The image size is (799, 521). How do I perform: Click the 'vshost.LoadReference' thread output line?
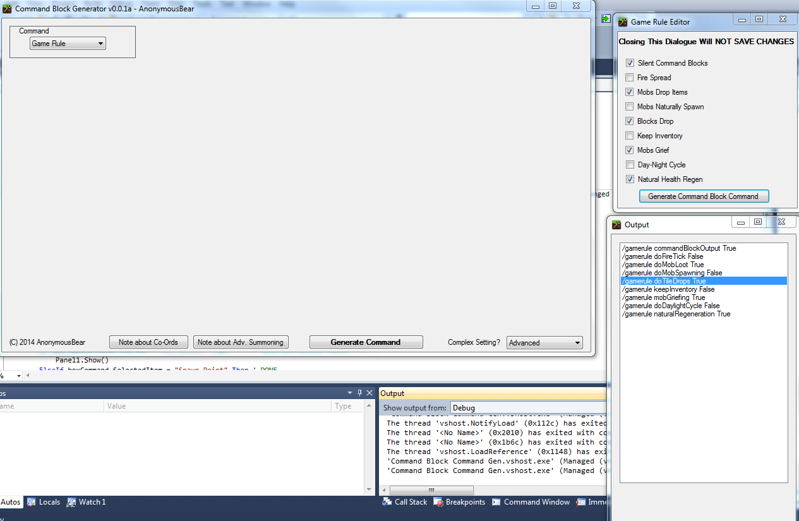(x=496, y=452)
